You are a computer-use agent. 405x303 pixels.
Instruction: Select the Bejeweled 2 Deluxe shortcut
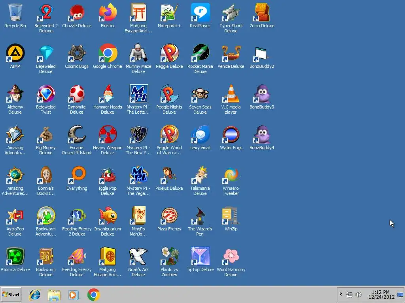click(x=46, y=12)
